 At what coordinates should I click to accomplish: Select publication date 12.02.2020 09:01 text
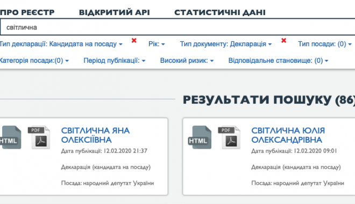[x=315, y=151]
